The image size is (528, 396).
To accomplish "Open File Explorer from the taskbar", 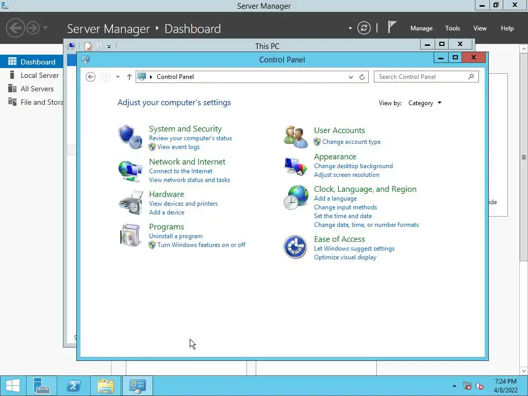I will click(x=106, y=386).
